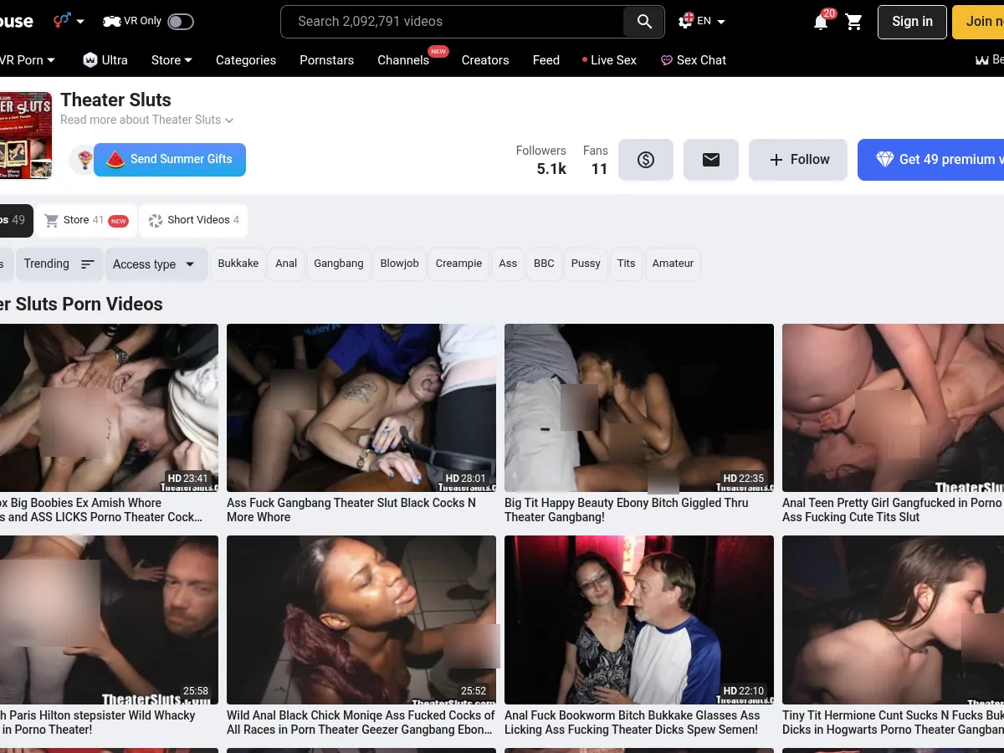This screenshot has height=753, width=1004.
Task: Select the Ass tag filter
Action: 508,264
